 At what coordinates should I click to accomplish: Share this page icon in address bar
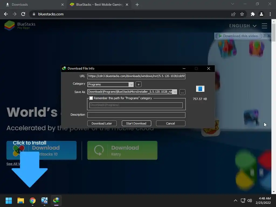pos(233,14)
